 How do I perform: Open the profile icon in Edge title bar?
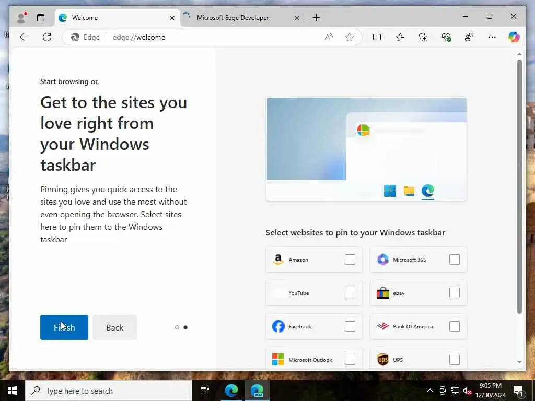point(22,18)
